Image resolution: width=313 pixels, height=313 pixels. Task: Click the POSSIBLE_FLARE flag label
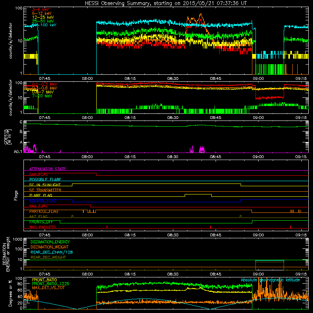(x=45, y=180)
